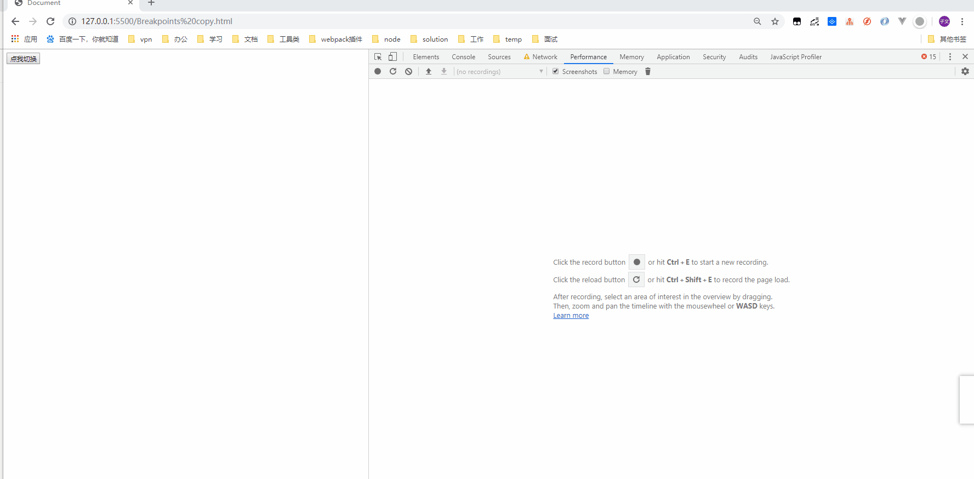Open the black Tampermonkey extension icon
974x479 pixels.
tap(797, 21)
